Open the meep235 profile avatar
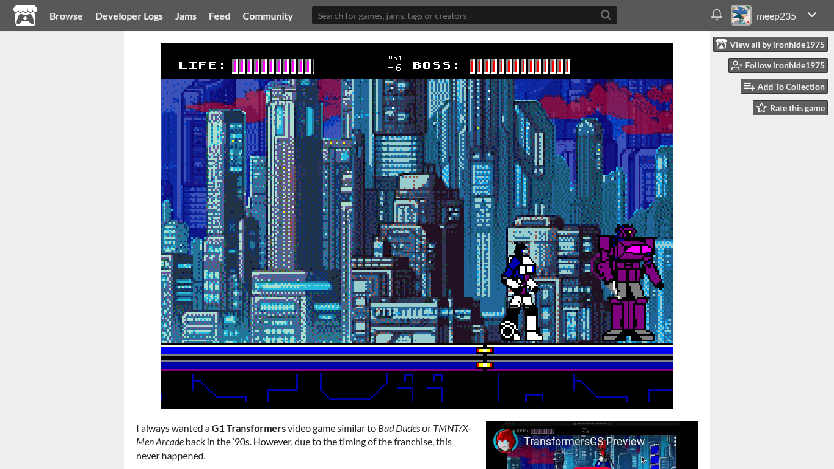This screenshot has width=834, height=469. click(741, 15)
